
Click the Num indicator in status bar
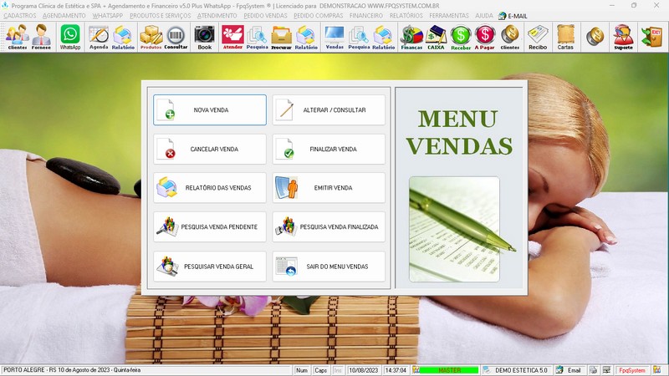point(302,370)
